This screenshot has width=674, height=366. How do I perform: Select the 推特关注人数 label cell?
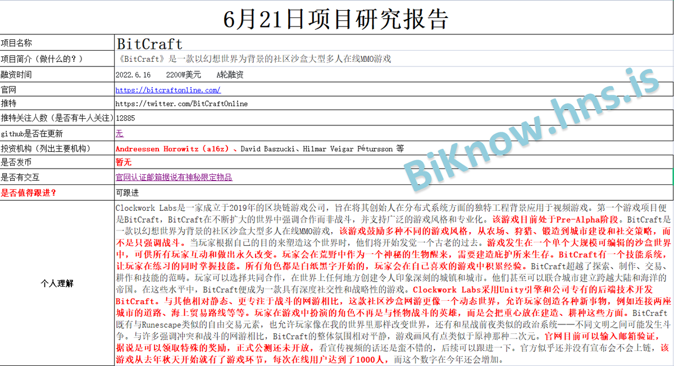57,119
